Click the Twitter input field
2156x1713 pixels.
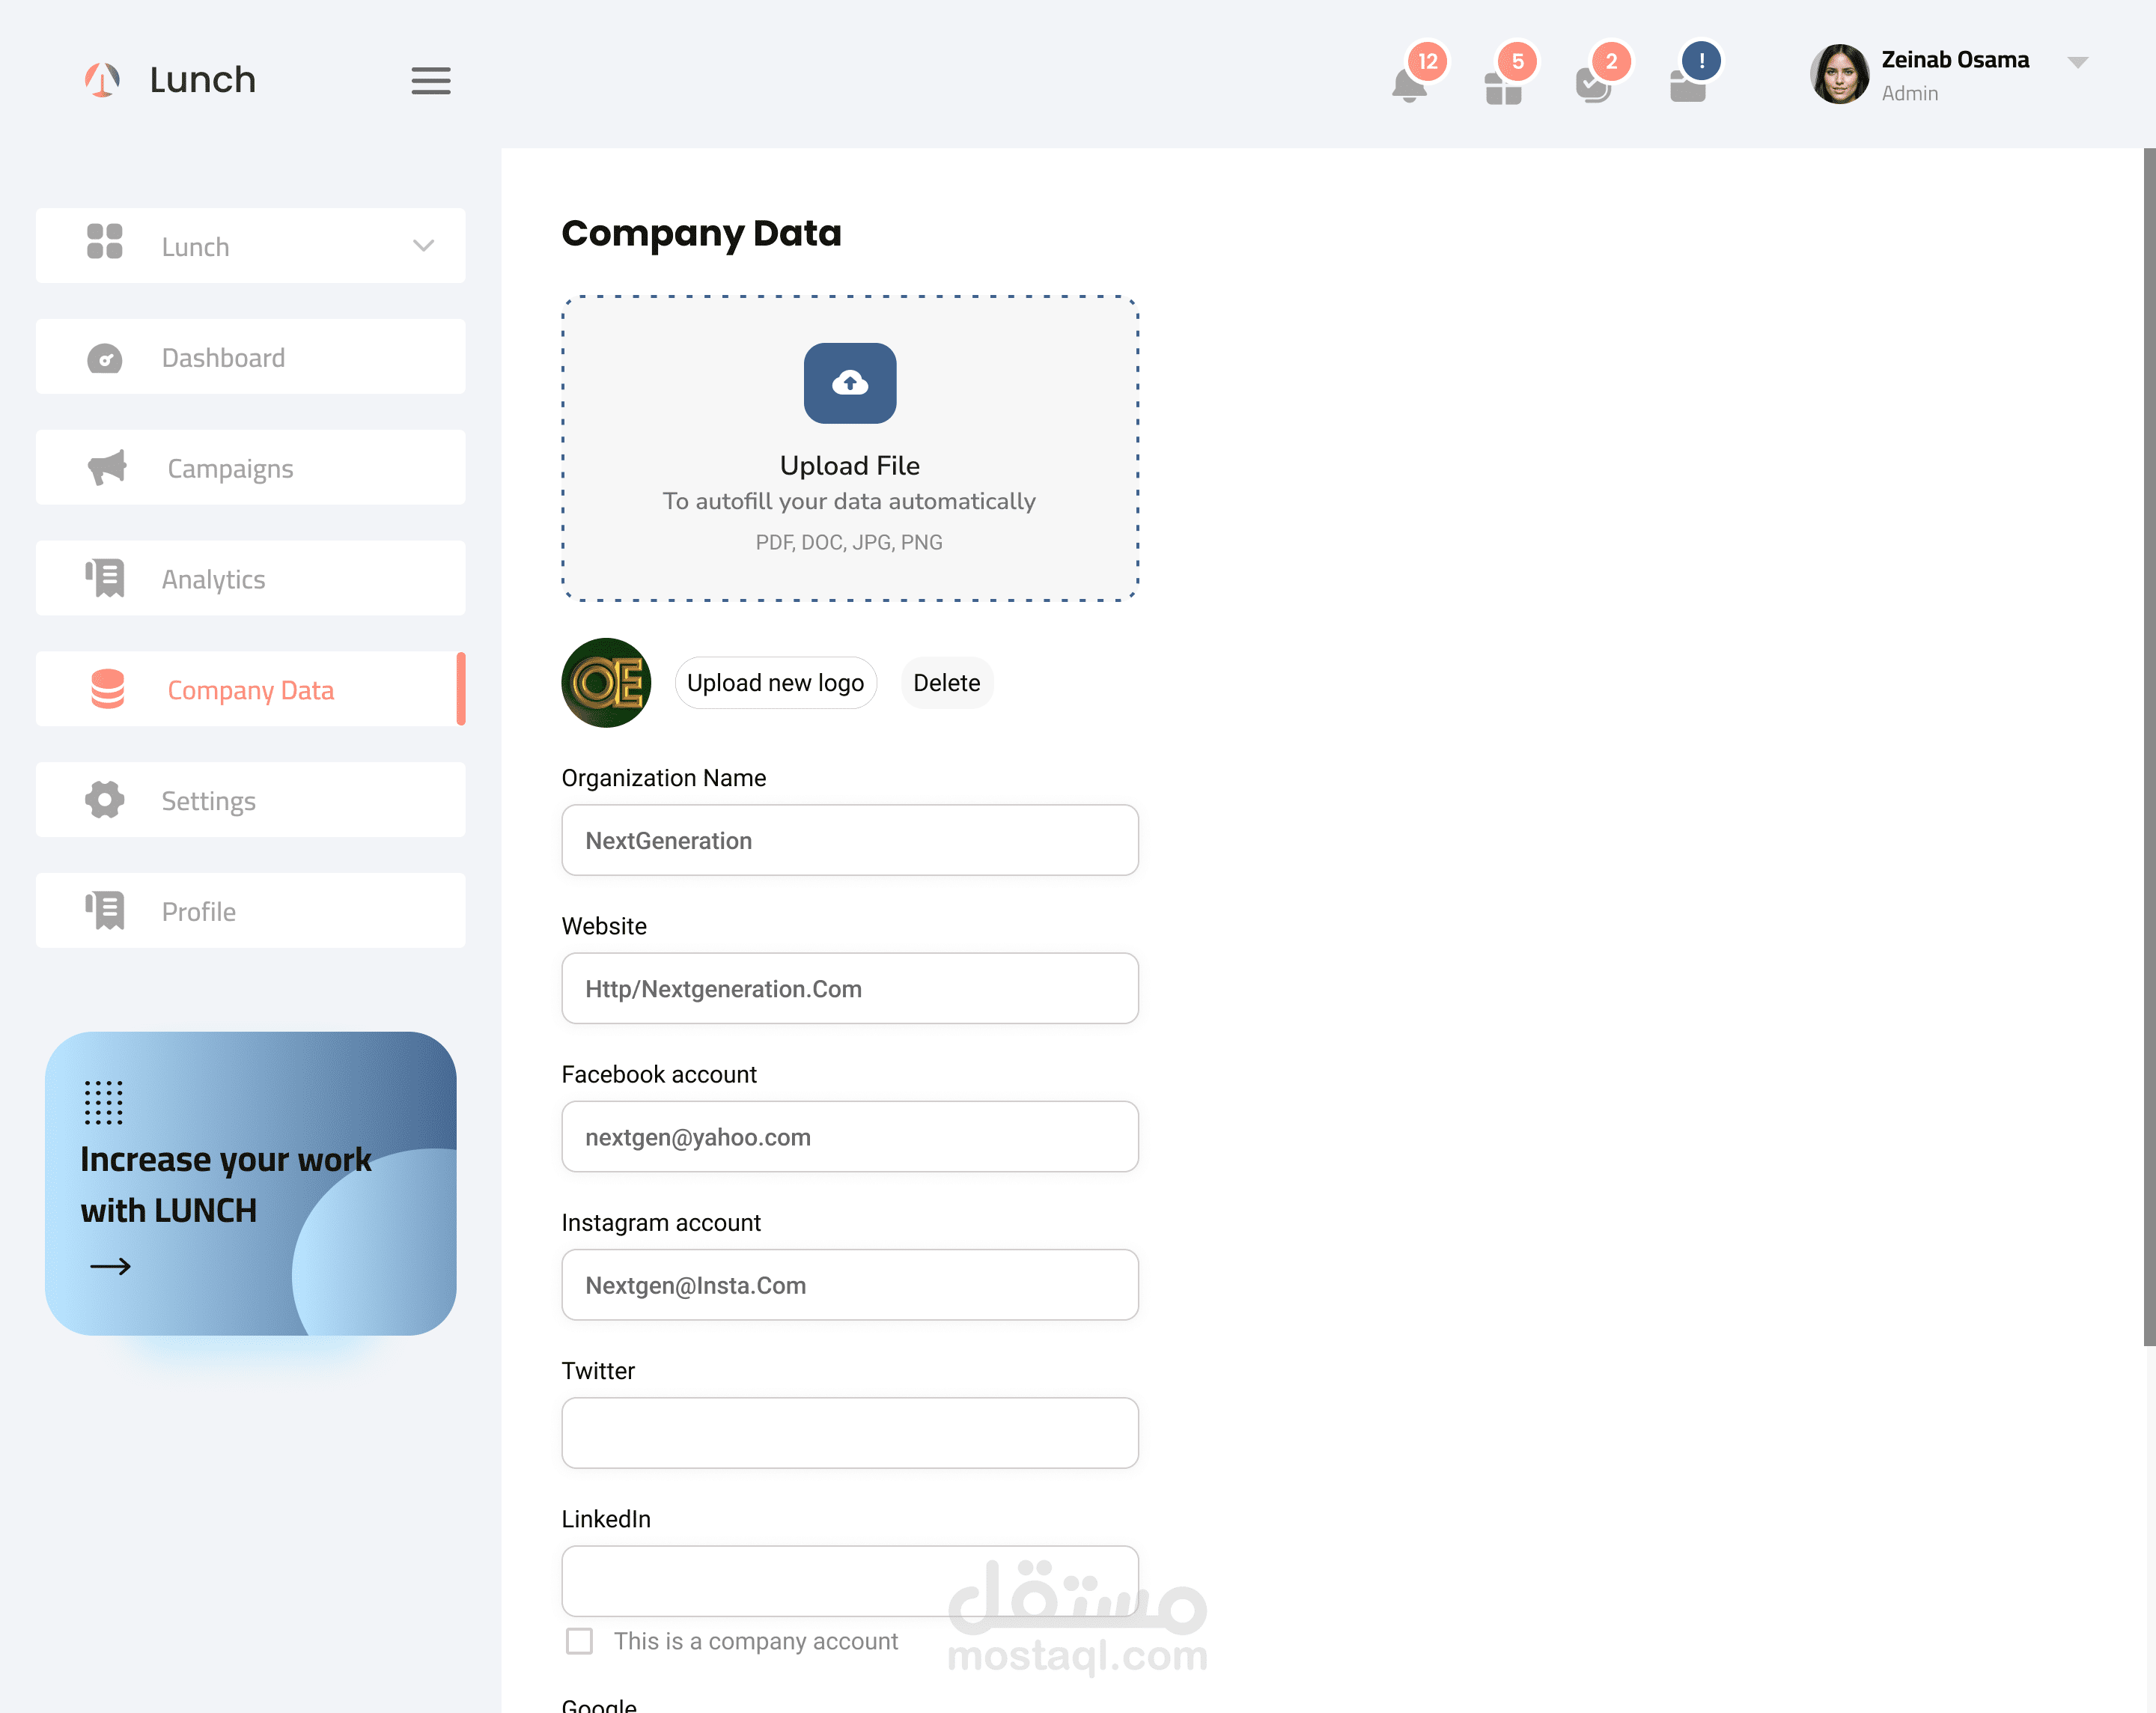(x=849, y=1432)
